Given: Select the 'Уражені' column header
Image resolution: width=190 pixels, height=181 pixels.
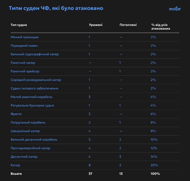Looking at the screenshot, I should click(x=96, y=25).
